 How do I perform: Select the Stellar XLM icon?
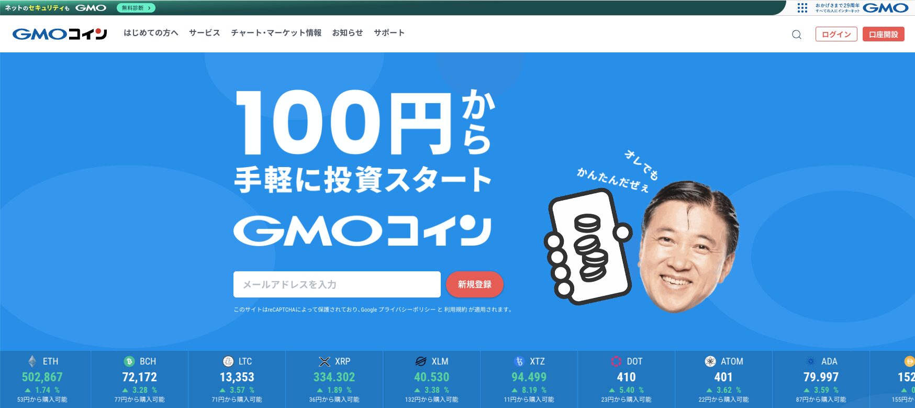click(421, 361)
